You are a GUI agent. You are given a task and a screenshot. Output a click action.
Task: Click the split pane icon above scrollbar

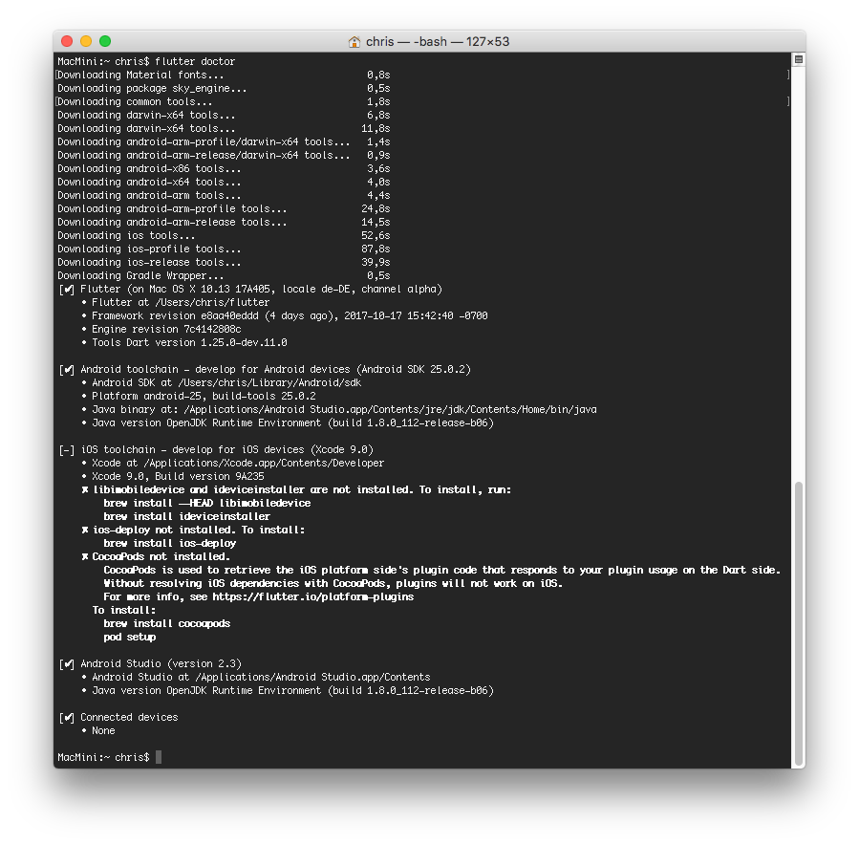799,59
